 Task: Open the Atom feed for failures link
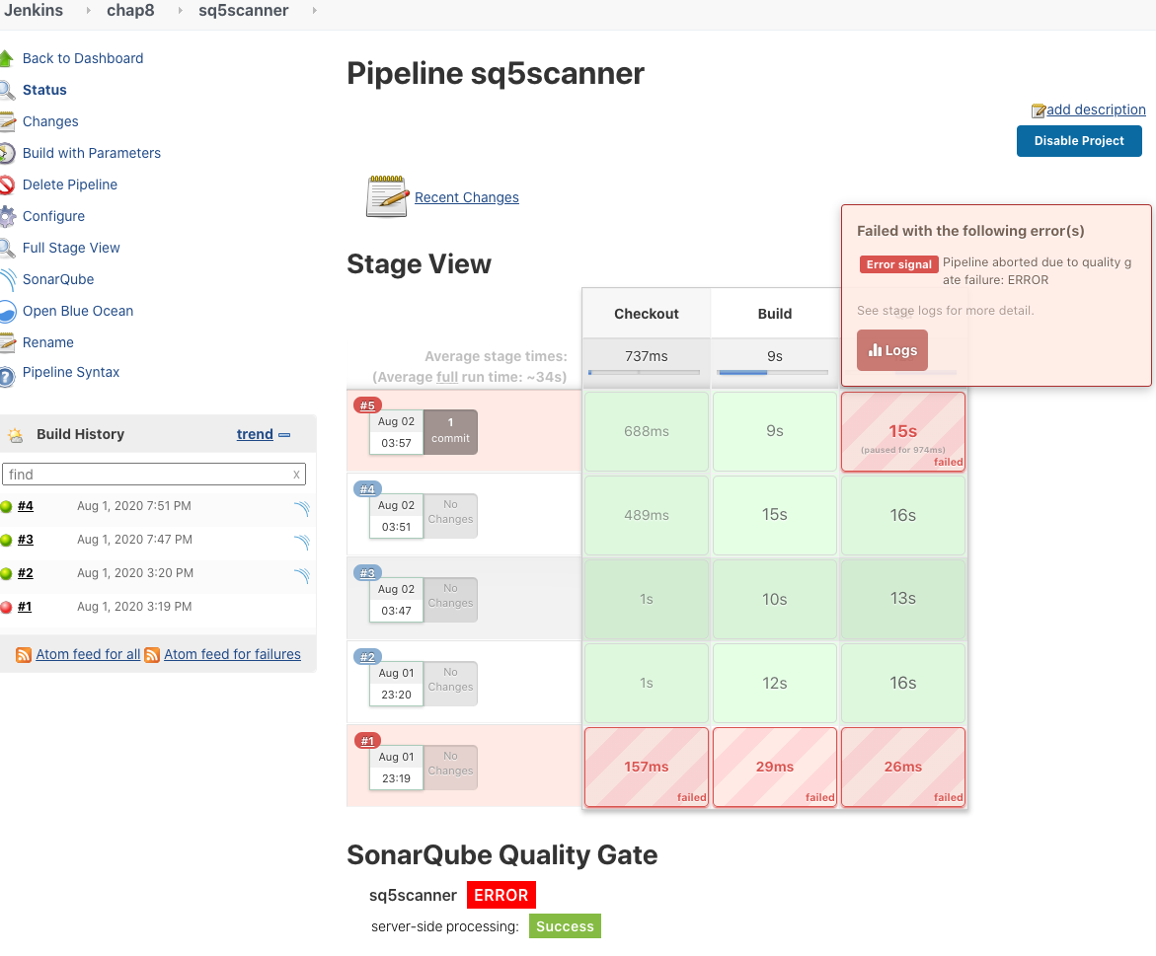click(232, 654)
